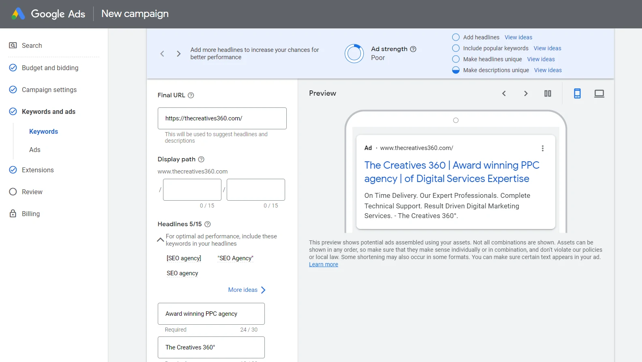642x362 pixels.
Task: Click the Headlines help icon
Action: [x=208, y=224]
